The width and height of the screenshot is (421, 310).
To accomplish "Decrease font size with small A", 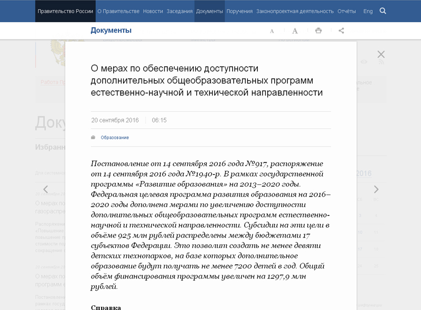I will tap(272, 31).
